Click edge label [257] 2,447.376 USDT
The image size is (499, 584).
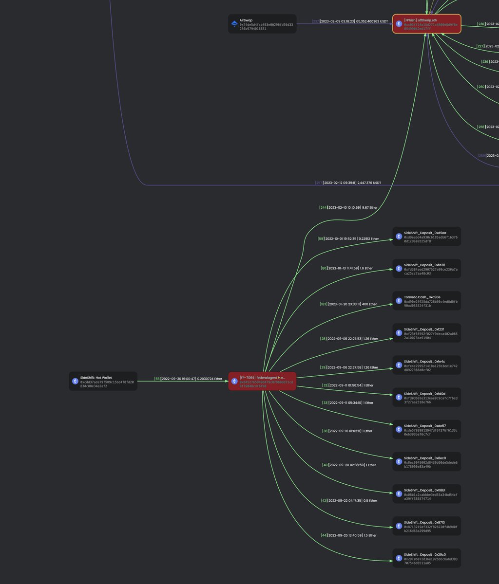pyautogui.click(x=348, y=183)
